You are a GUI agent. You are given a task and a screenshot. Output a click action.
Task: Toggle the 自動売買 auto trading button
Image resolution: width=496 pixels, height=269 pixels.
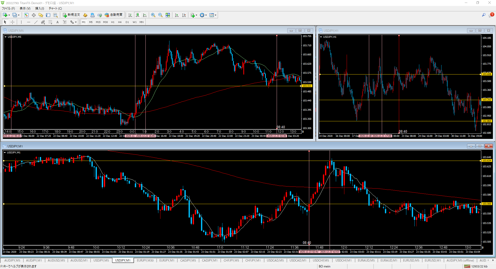pos(114,15)
